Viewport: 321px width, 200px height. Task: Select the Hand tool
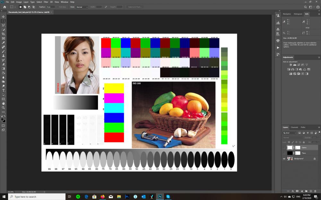[3, 103]
